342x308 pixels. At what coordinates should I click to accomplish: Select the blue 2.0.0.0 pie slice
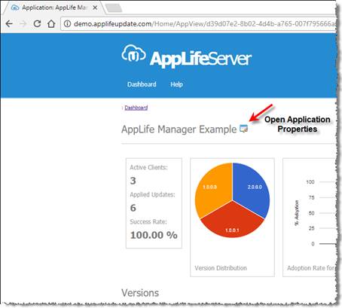(252, 188)
